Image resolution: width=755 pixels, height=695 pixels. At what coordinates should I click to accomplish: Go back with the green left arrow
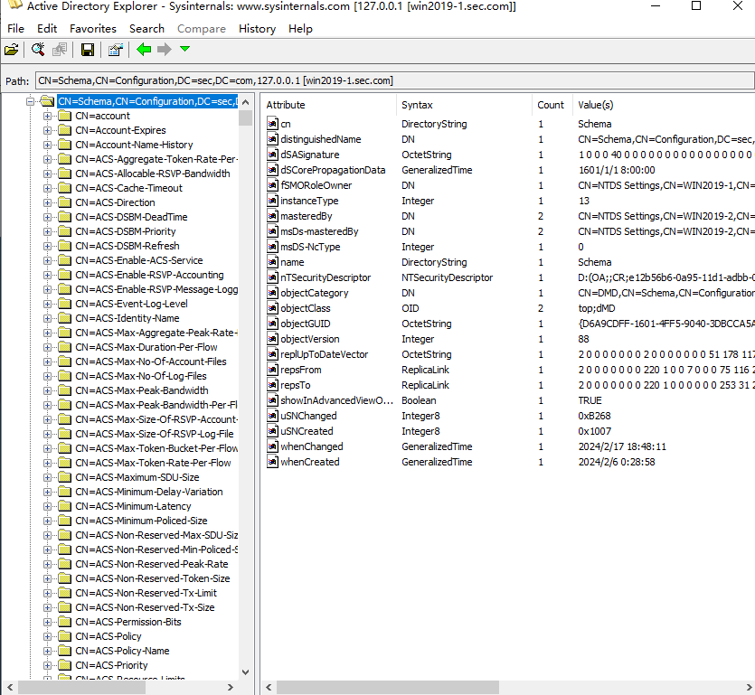(144, 50)
